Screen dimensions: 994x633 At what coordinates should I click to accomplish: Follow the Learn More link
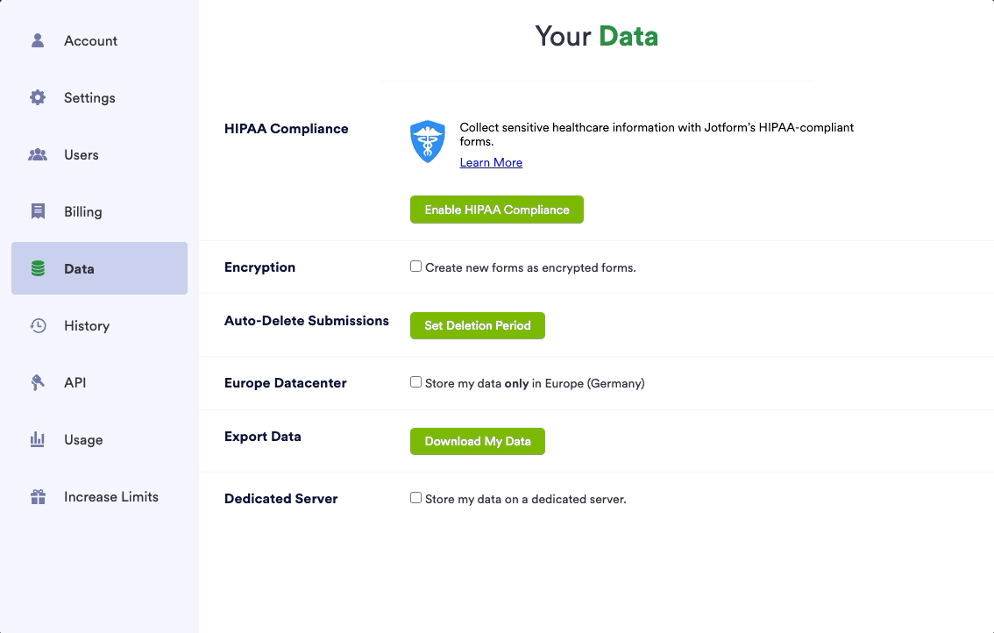pyautogui.click(x=491, y=162)
